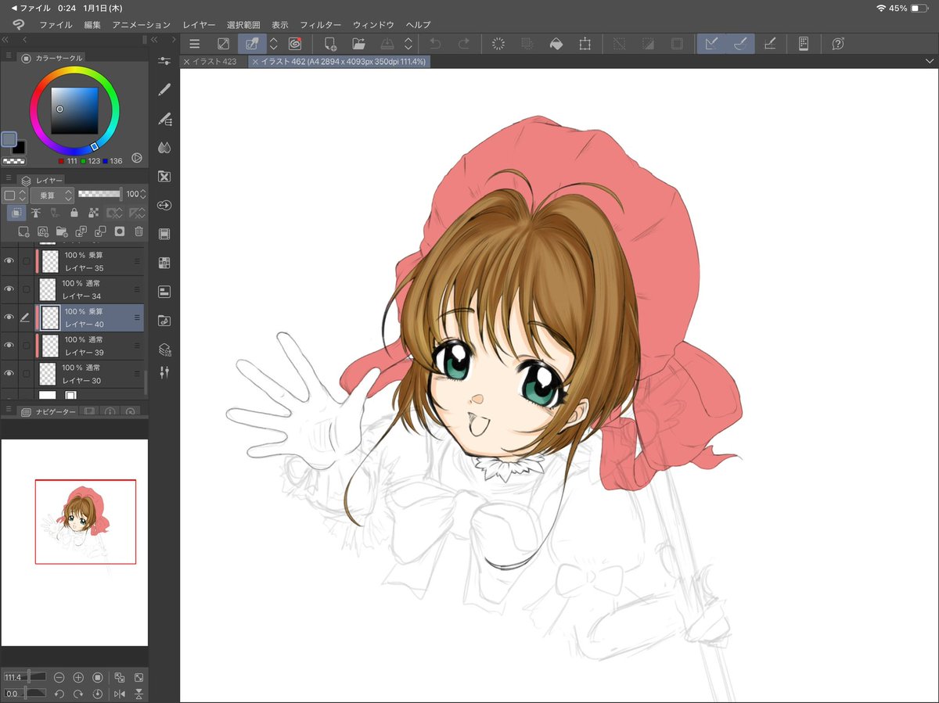Open the ファイル menu
Image resolution: width=939 pixels, height=703 pixels.
[x=56, y=25]
